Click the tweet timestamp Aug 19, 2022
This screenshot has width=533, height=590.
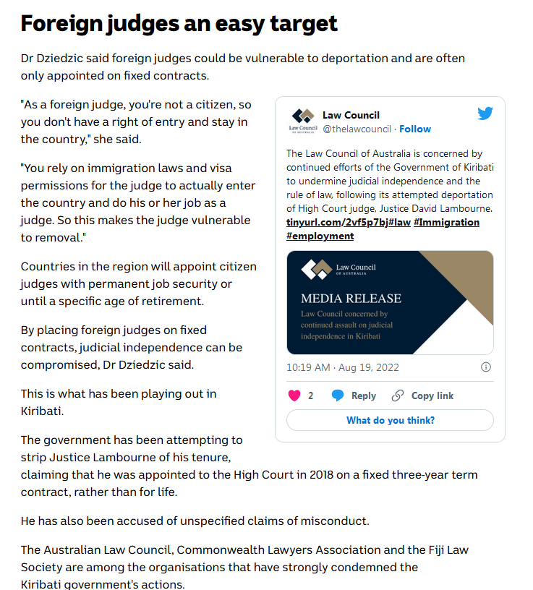pos(342,367)
